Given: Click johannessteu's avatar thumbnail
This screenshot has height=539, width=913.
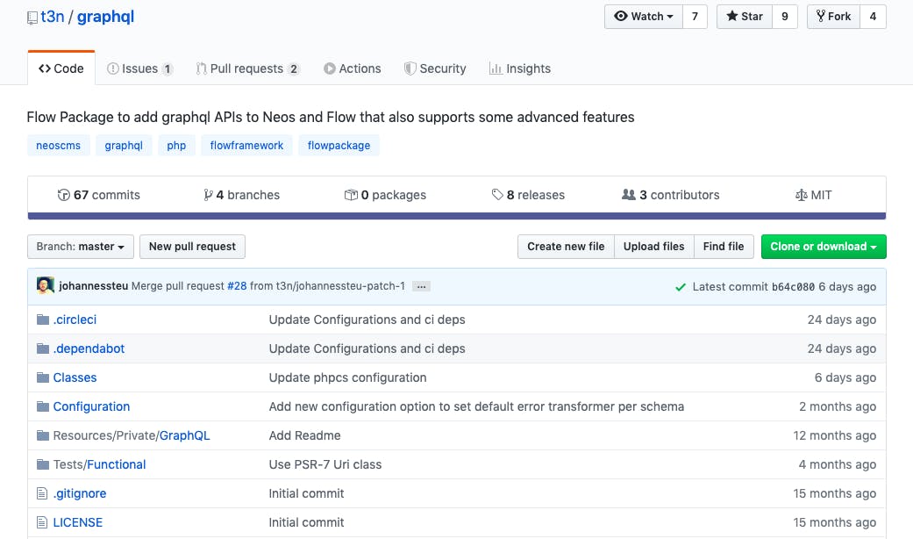Looking at the screenshot, I should click(x=46, y=285).
